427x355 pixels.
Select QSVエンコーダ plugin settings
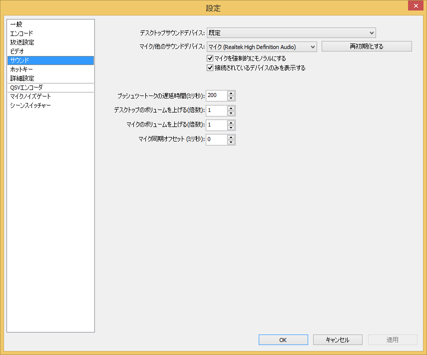[x=50, y=87]
